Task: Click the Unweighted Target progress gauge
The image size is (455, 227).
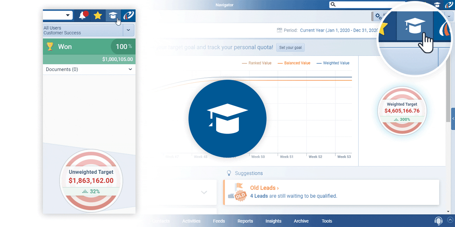Action: click(x=91, y=181)
